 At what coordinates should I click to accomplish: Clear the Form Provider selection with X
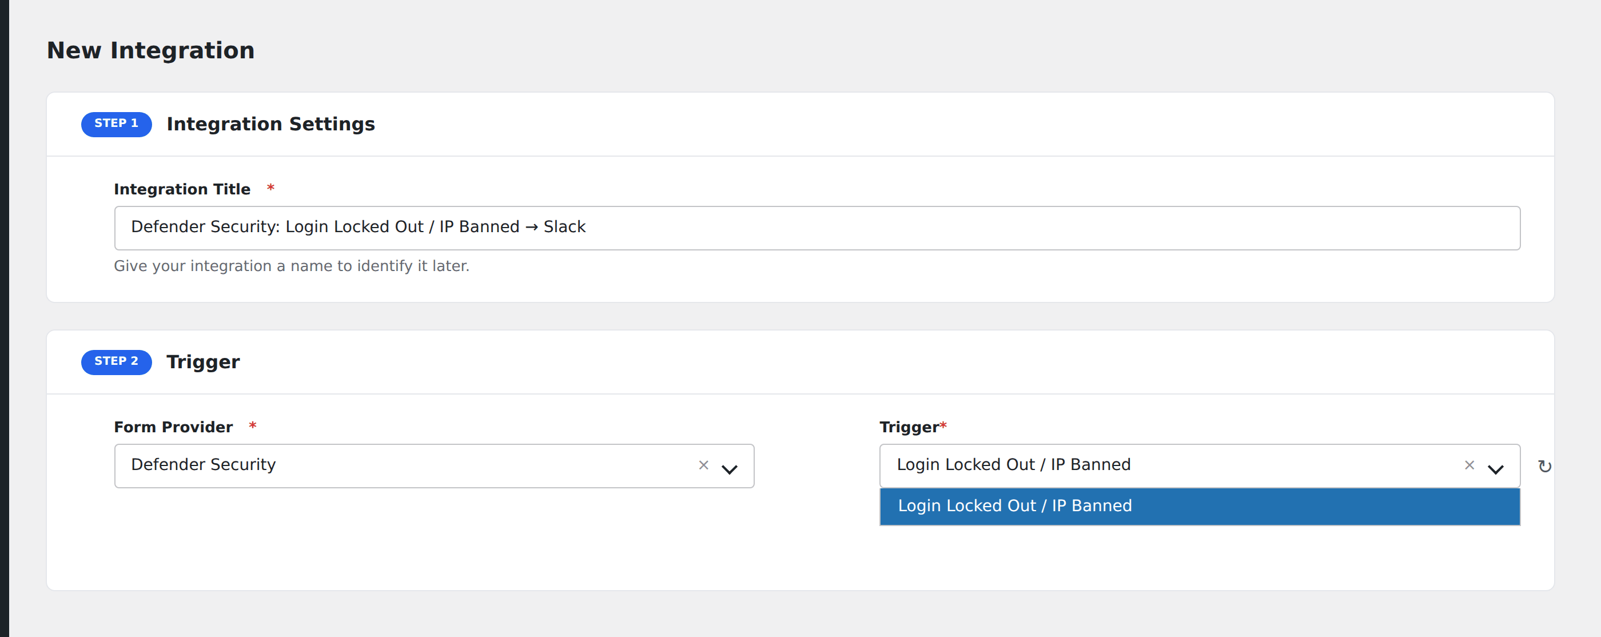(703, 465)
